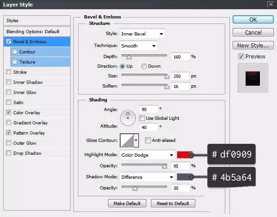277x217 pixels.
Task: Select Blending Options: Default
Action: click(37, 31)
